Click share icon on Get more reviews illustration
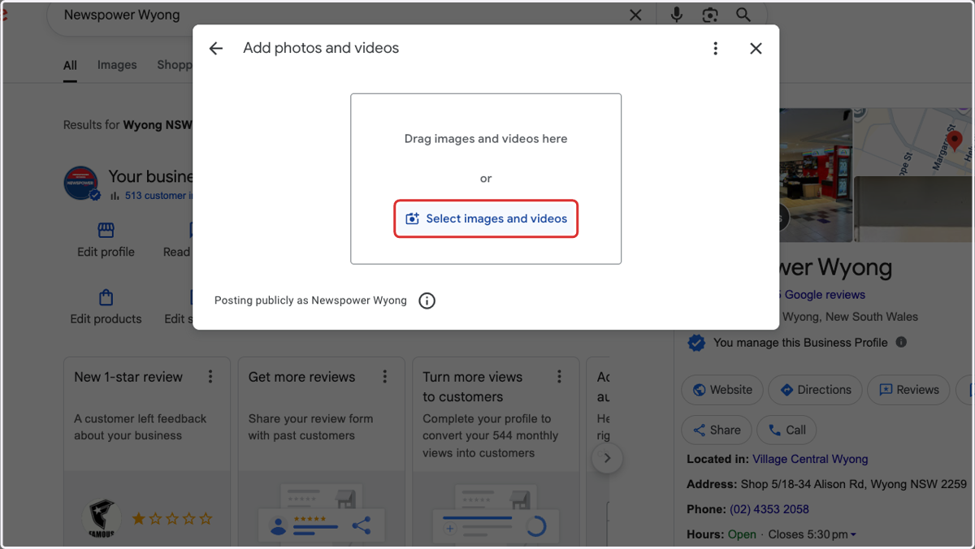Viewport: 975px width, 549px height. coord(362,525)
